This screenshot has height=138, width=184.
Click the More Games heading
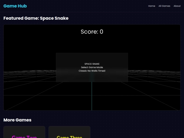point(17,120)
